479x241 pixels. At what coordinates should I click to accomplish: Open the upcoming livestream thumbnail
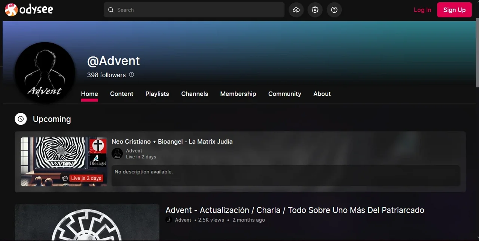click(x=64, y=161)
